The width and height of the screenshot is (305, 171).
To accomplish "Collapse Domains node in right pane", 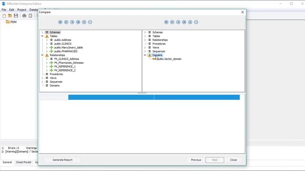I will click(x=145, y=55).
